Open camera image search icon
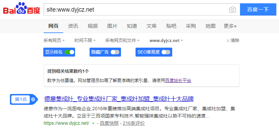279x135 pixels. (233, 10)
